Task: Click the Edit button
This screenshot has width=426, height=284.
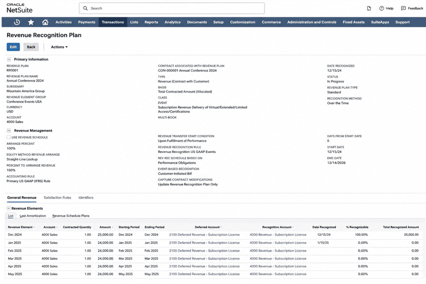Action: [x=13, y=47]
